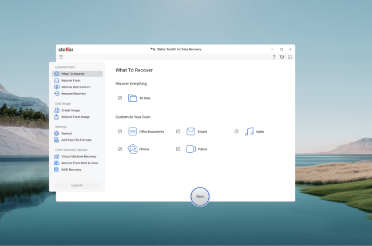This screenshot has height=246, width=372.
Task: Click the shopping cart icon
Action: [x=282, y=57]
